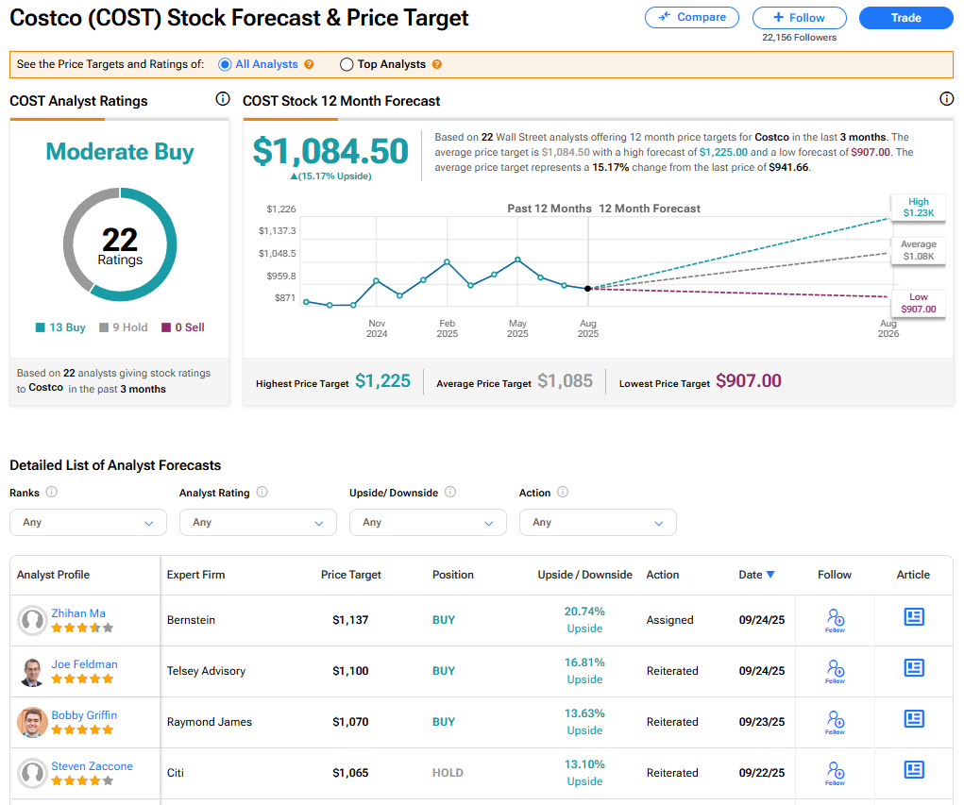The height and width of the screenshot is (805, 964).
Task: Click Zhihan Ma's avatar placeholder
Action: pos(32,621)
